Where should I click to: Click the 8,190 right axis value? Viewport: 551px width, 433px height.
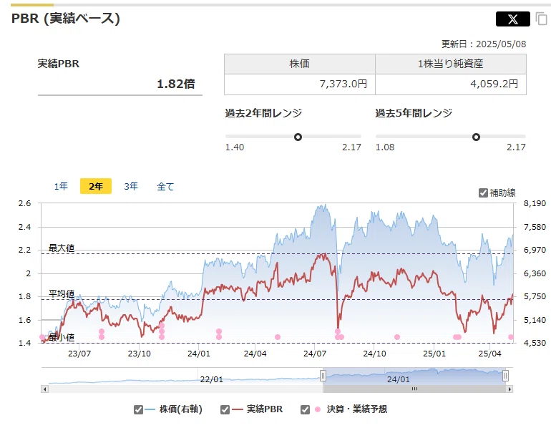point(535,203)
